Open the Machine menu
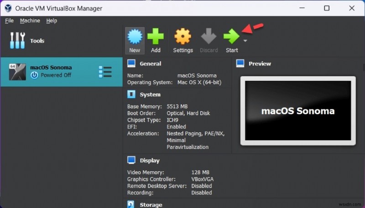 tap(30, 20)
